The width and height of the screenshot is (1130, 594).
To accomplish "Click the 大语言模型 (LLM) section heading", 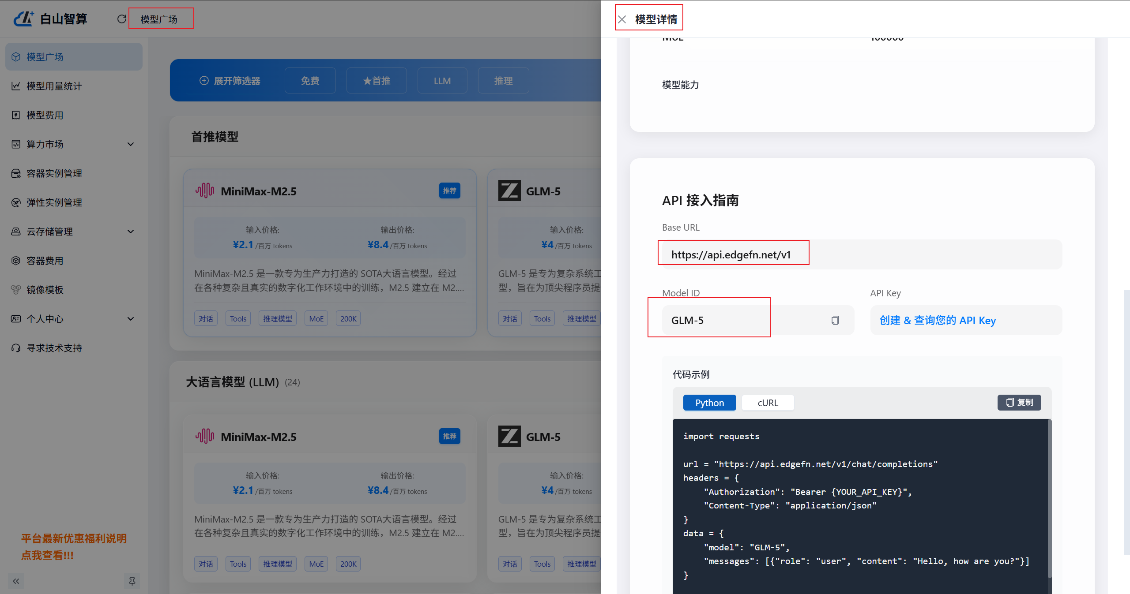I will pyautogui.click(x=232, y=382).
